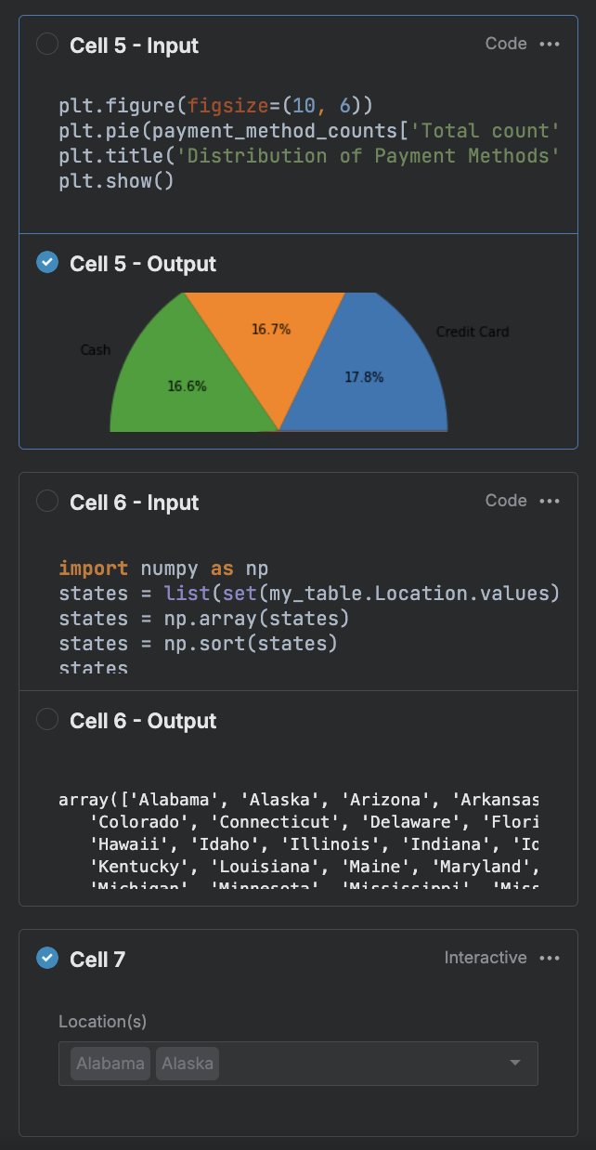Click the Code label on Cell 5 header
The width and height of the screenshot is (596, 1150).
[x=506, y=44]
